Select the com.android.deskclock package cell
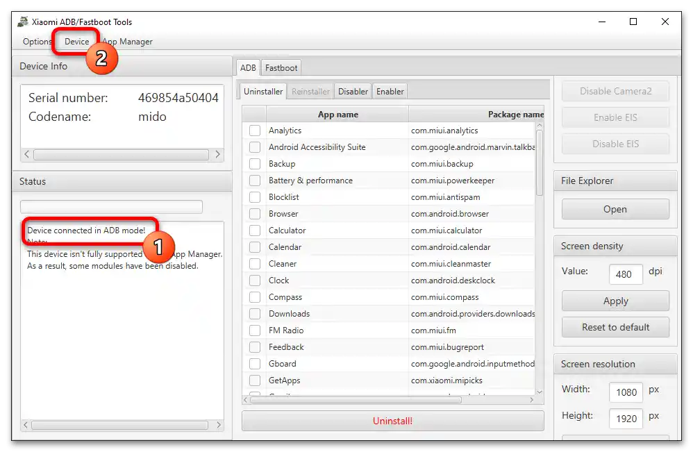 coord(471,281)
